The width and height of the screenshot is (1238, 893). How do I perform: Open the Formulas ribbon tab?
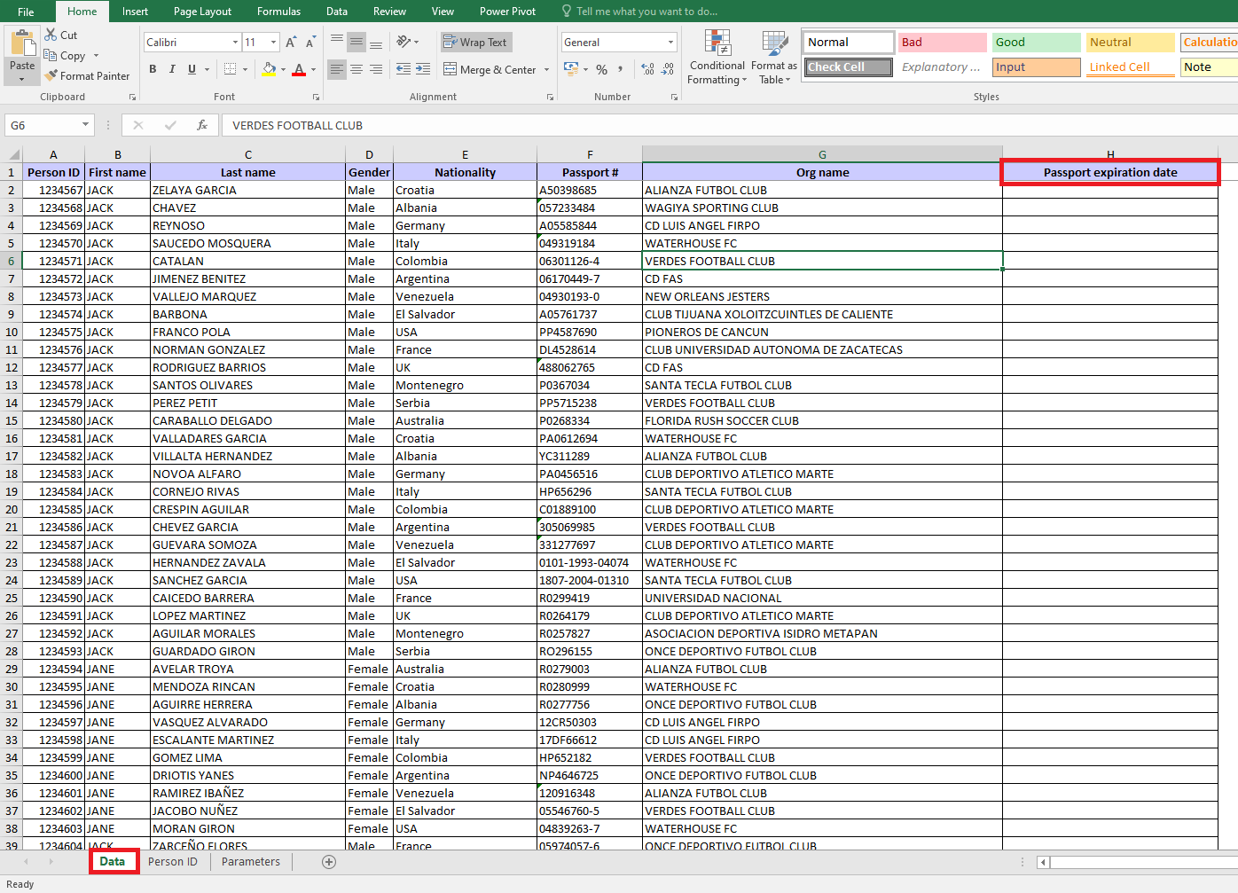[278, 12]
